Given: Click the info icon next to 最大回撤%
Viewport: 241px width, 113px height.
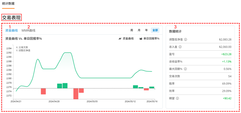Looking at the screenshot, I should (x=185, y=69).
